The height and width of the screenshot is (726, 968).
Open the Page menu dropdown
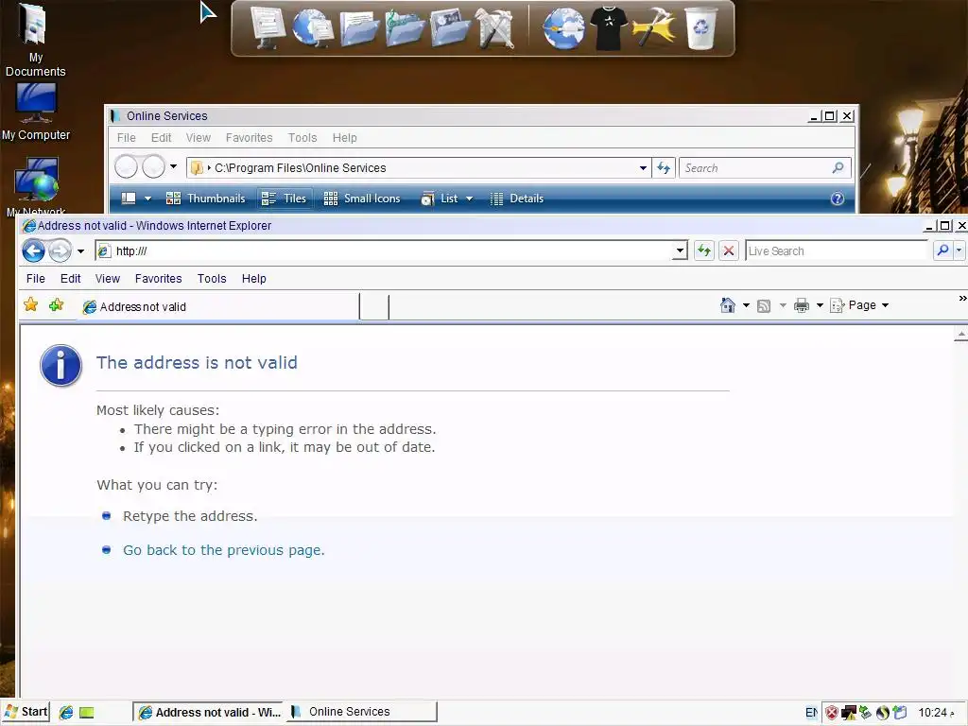coord(860,305)
